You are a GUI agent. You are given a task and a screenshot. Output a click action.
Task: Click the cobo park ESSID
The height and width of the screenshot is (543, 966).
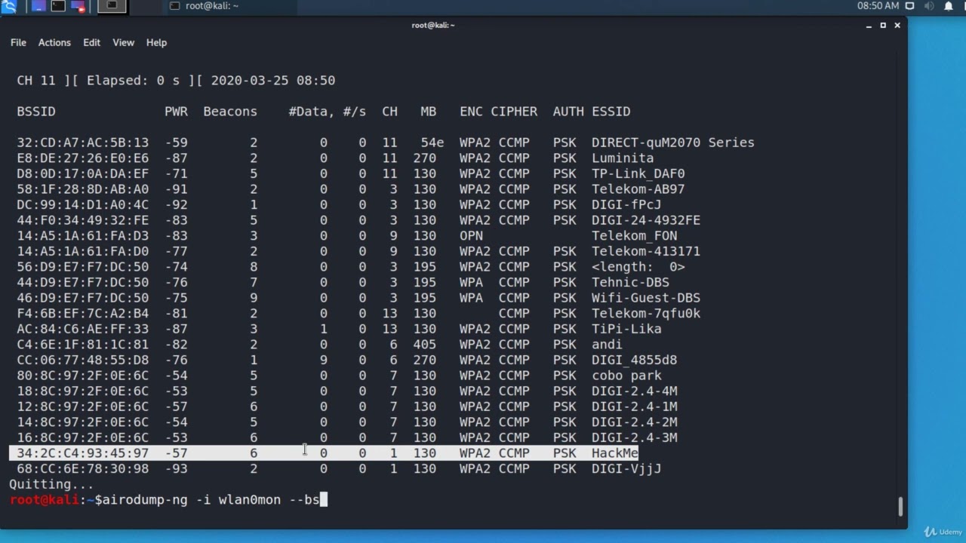point(626,376)
